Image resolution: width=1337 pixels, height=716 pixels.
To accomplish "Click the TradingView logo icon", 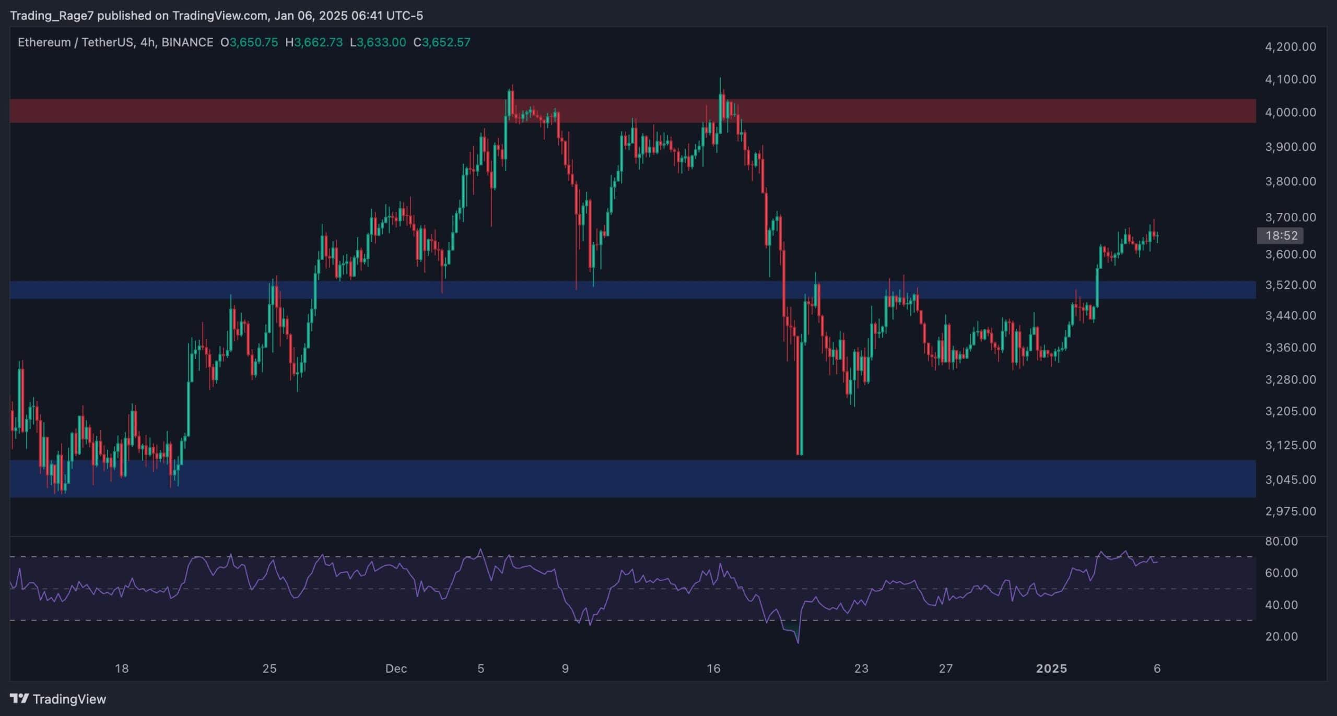I will coord(20,699).
